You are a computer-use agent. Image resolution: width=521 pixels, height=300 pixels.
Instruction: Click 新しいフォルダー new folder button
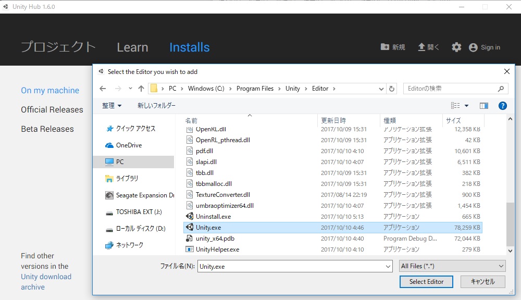point(156,106)
